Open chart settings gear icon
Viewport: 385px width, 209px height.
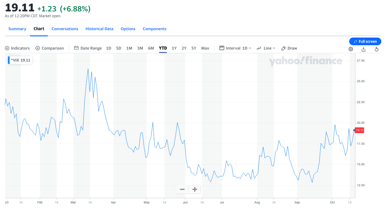click(351, 49)
